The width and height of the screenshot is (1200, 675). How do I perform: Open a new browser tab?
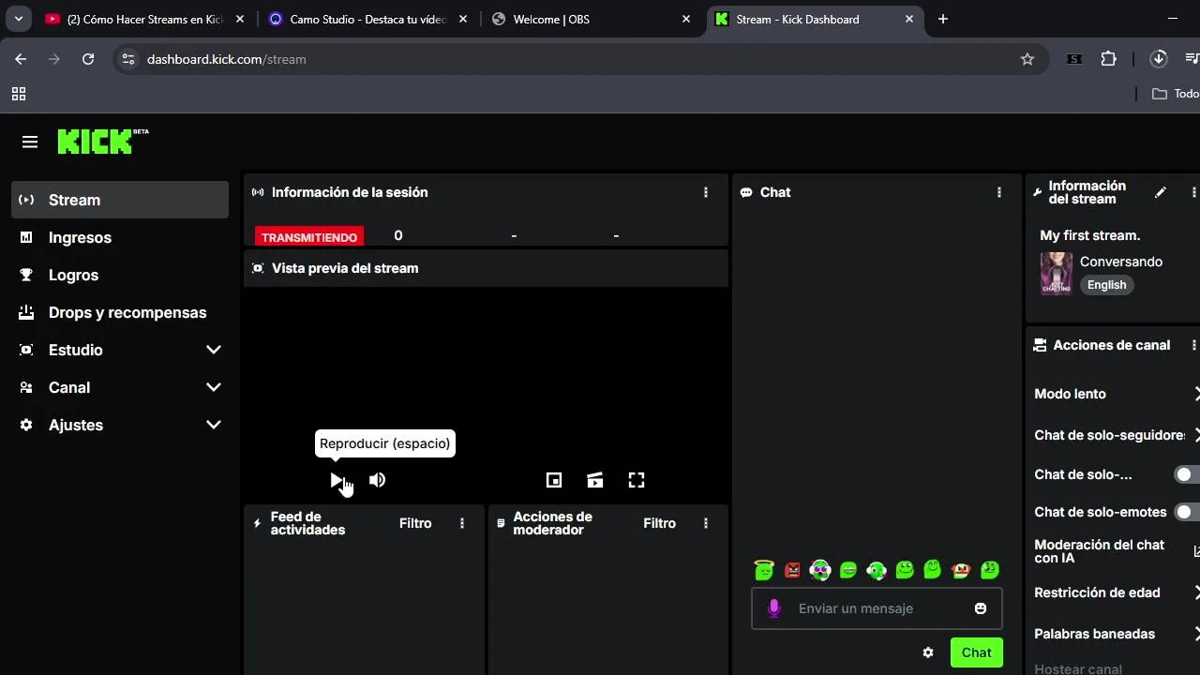[943, 19]
